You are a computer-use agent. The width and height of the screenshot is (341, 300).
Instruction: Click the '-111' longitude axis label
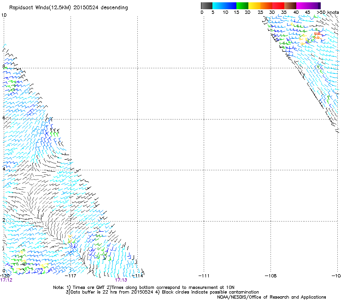(x=204, y=276)
